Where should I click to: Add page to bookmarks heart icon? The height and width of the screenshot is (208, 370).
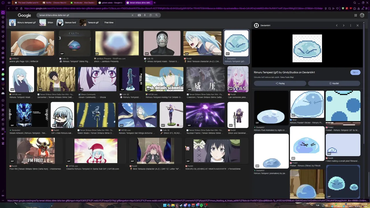click(x=337, y=8)
